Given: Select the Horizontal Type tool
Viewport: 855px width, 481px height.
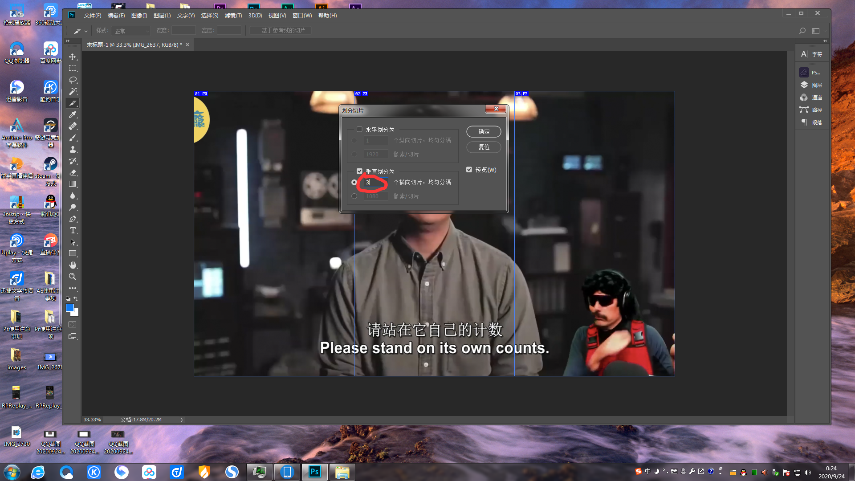Looking at the screenshot, I should 73,230.
